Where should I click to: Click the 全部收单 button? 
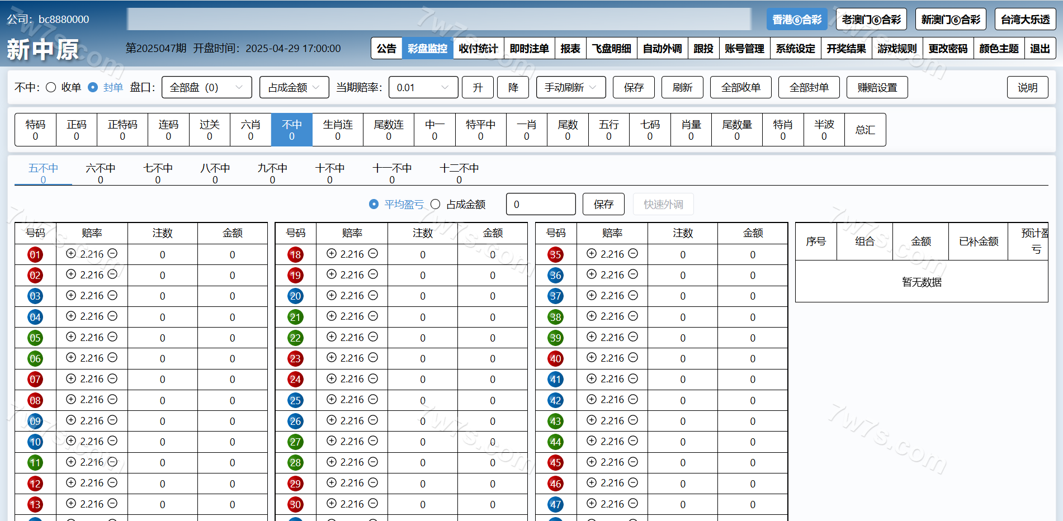coord(740,87)
